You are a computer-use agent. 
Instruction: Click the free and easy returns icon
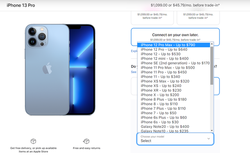86,141
